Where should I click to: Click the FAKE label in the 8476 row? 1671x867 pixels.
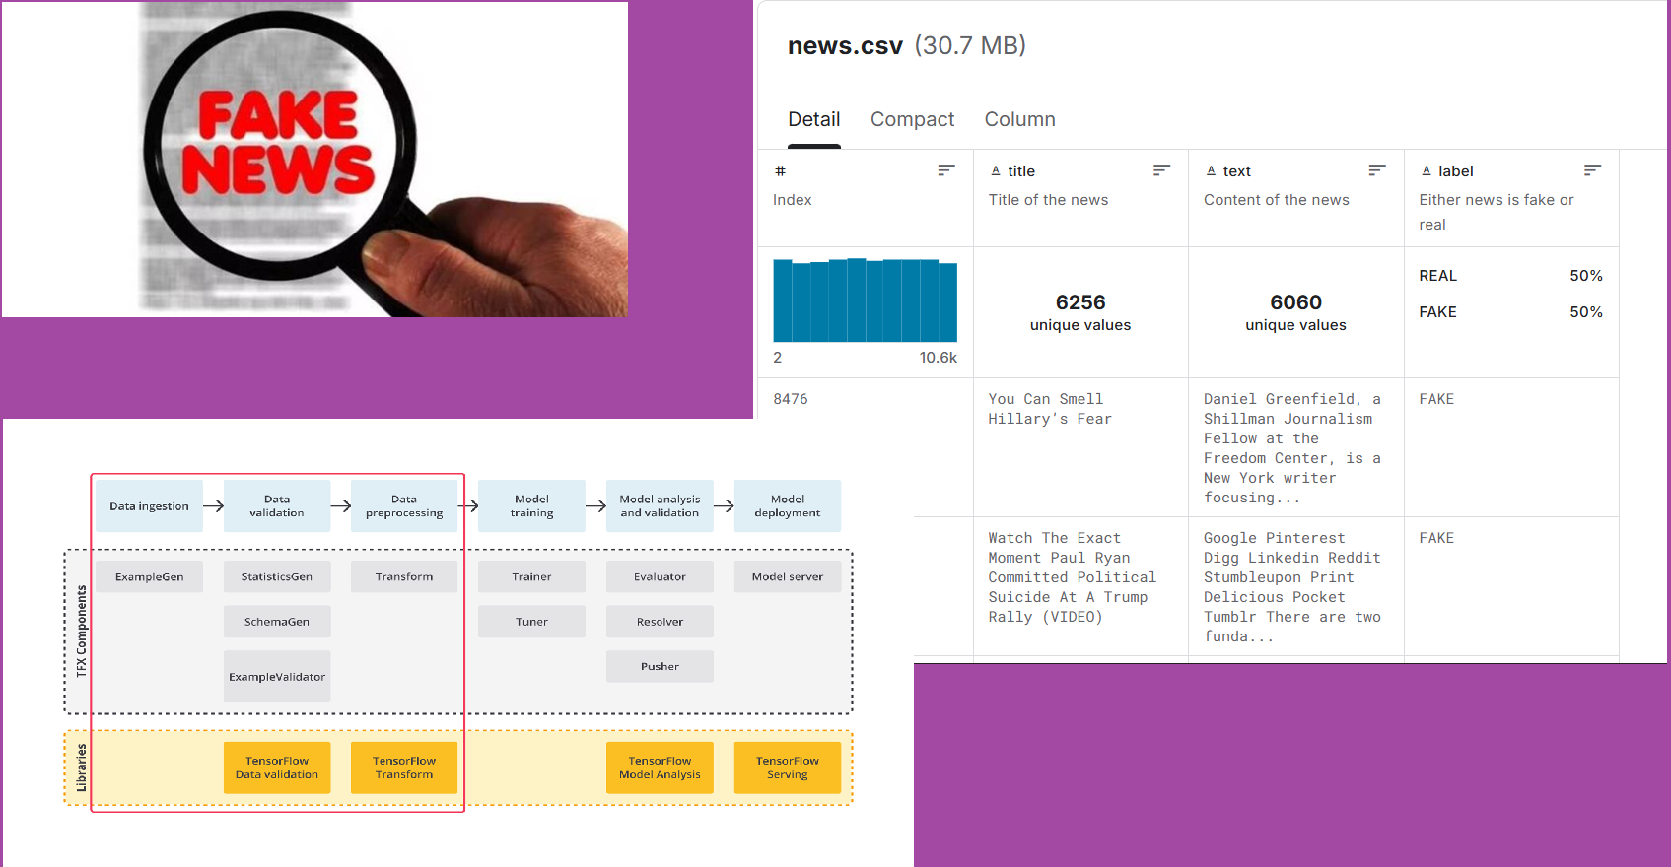pyautogui.click(x=1436, y=399)
